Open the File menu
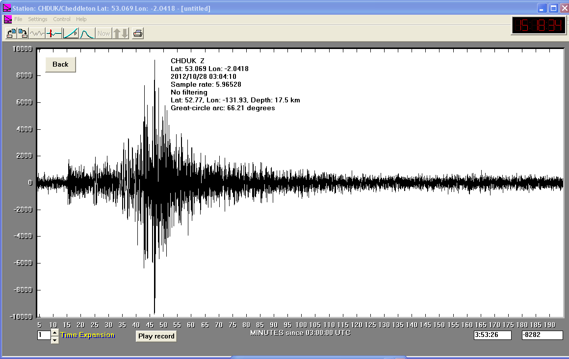 coord(18,19)
